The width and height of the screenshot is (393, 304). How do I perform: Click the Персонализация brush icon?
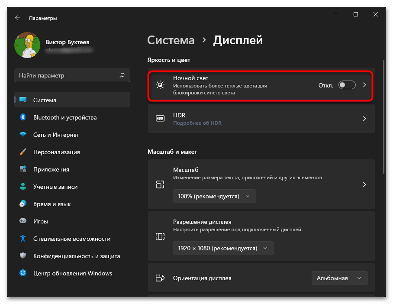click(x=23, y=152)
